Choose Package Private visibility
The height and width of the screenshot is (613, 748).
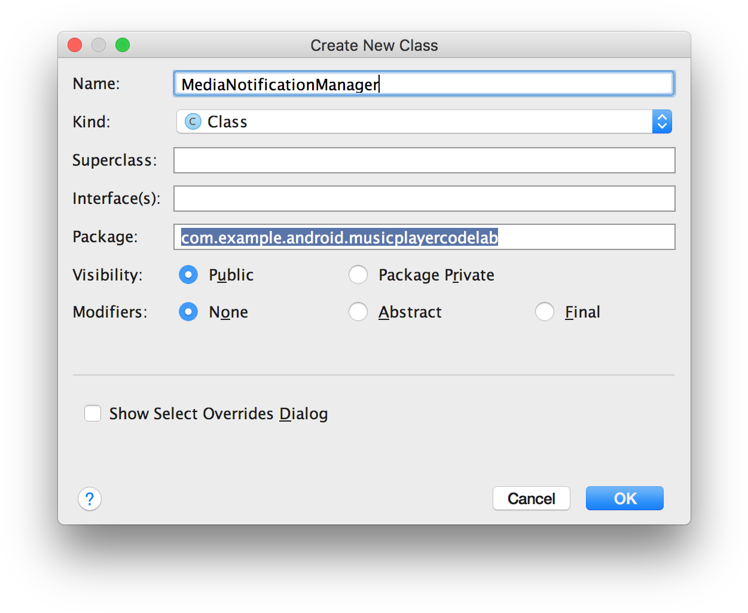[x=358, y=275]
